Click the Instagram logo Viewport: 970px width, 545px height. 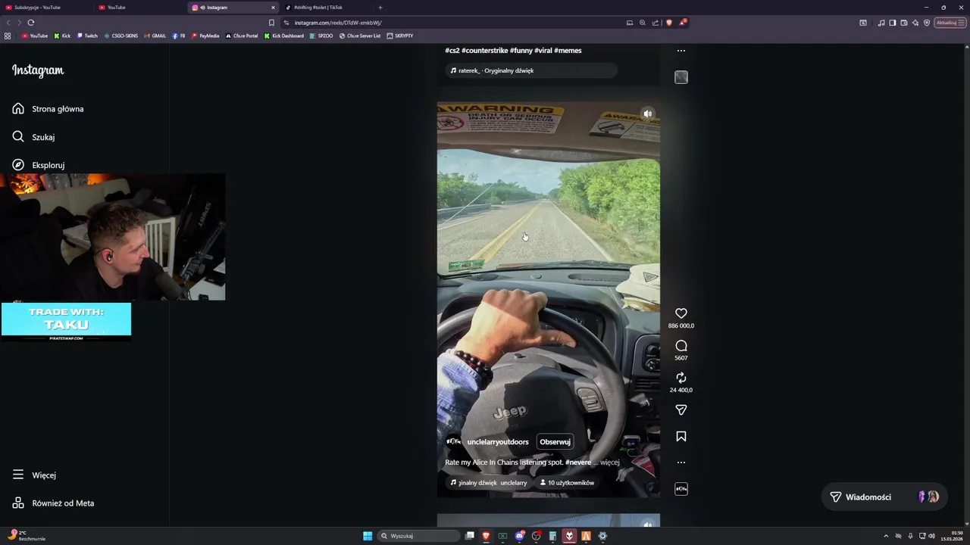pos(38,70)
